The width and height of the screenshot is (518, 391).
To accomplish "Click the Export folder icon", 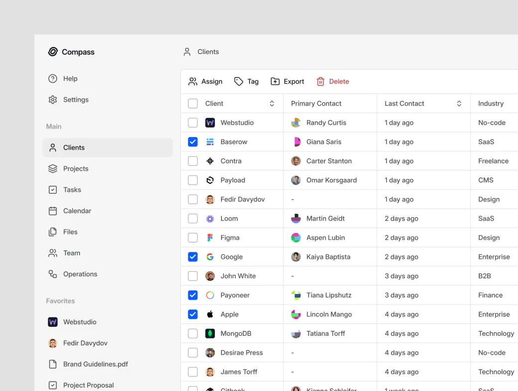I will (275, 81).
